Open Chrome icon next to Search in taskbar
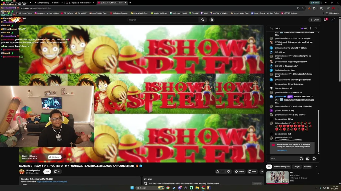Image resolution: width=341 pixels, height=191 pixels. 168,188
